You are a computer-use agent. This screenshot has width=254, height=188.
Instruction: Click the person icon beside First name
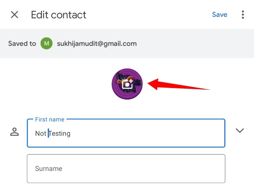pyautogui.click(x=14, y=132)
